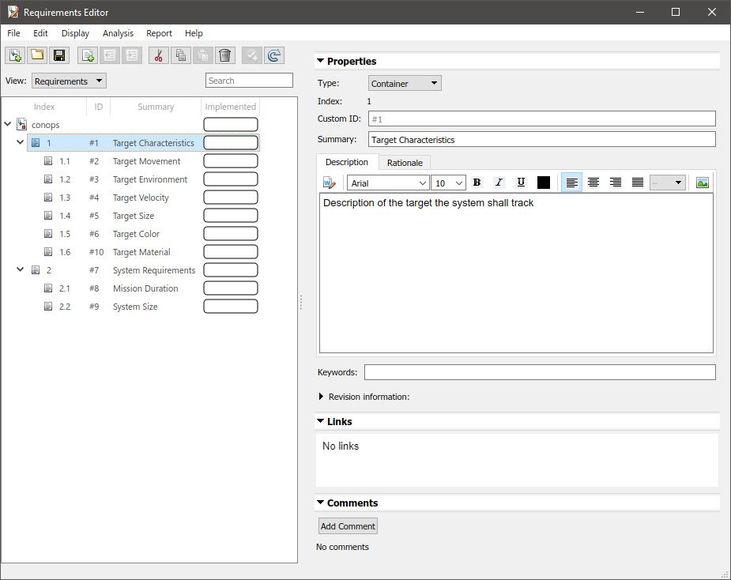This screenshot has width=731, height=580.
Task: Expand the Revision information section
Action: tap(322, 397)
